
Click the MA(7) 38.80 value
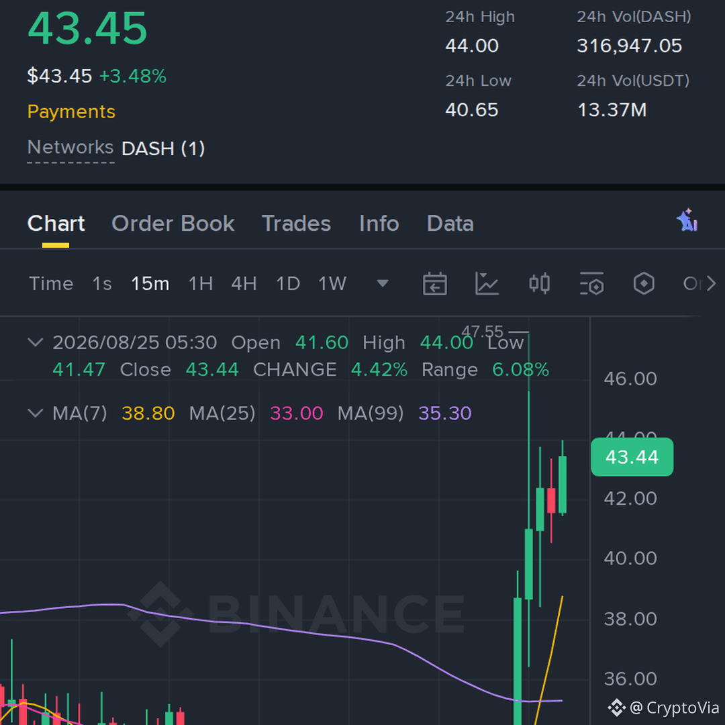point(148,414)
